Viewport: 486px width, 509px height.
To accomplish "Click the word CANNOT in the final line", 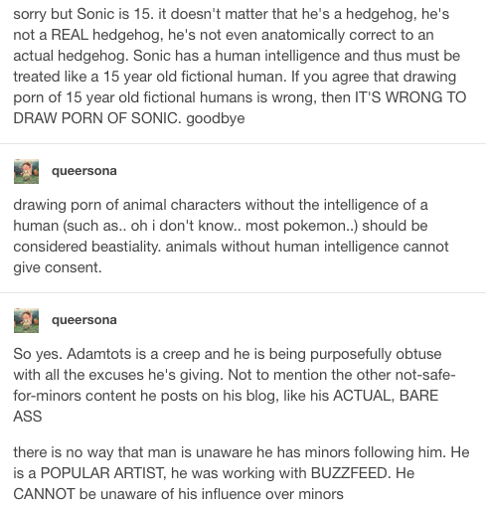I will tap(44, 494).
